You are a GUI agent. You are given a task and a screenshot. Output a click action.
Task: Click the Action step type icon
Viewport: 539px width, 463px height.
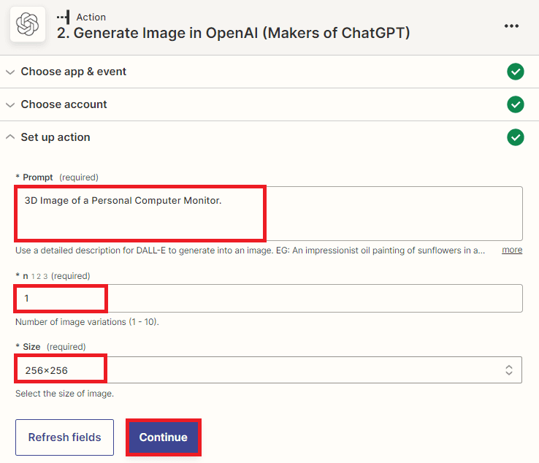[63, 17]
